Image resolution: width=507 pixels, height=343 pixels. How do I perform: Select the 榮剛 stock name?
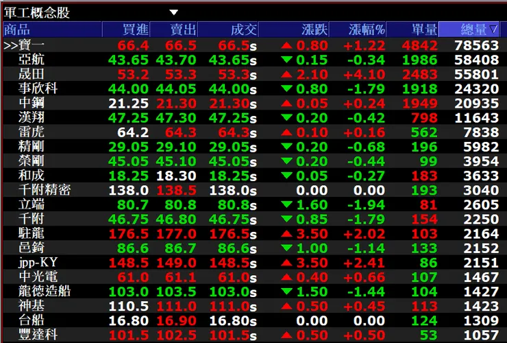pyautogui.click(x=32, y=161)
